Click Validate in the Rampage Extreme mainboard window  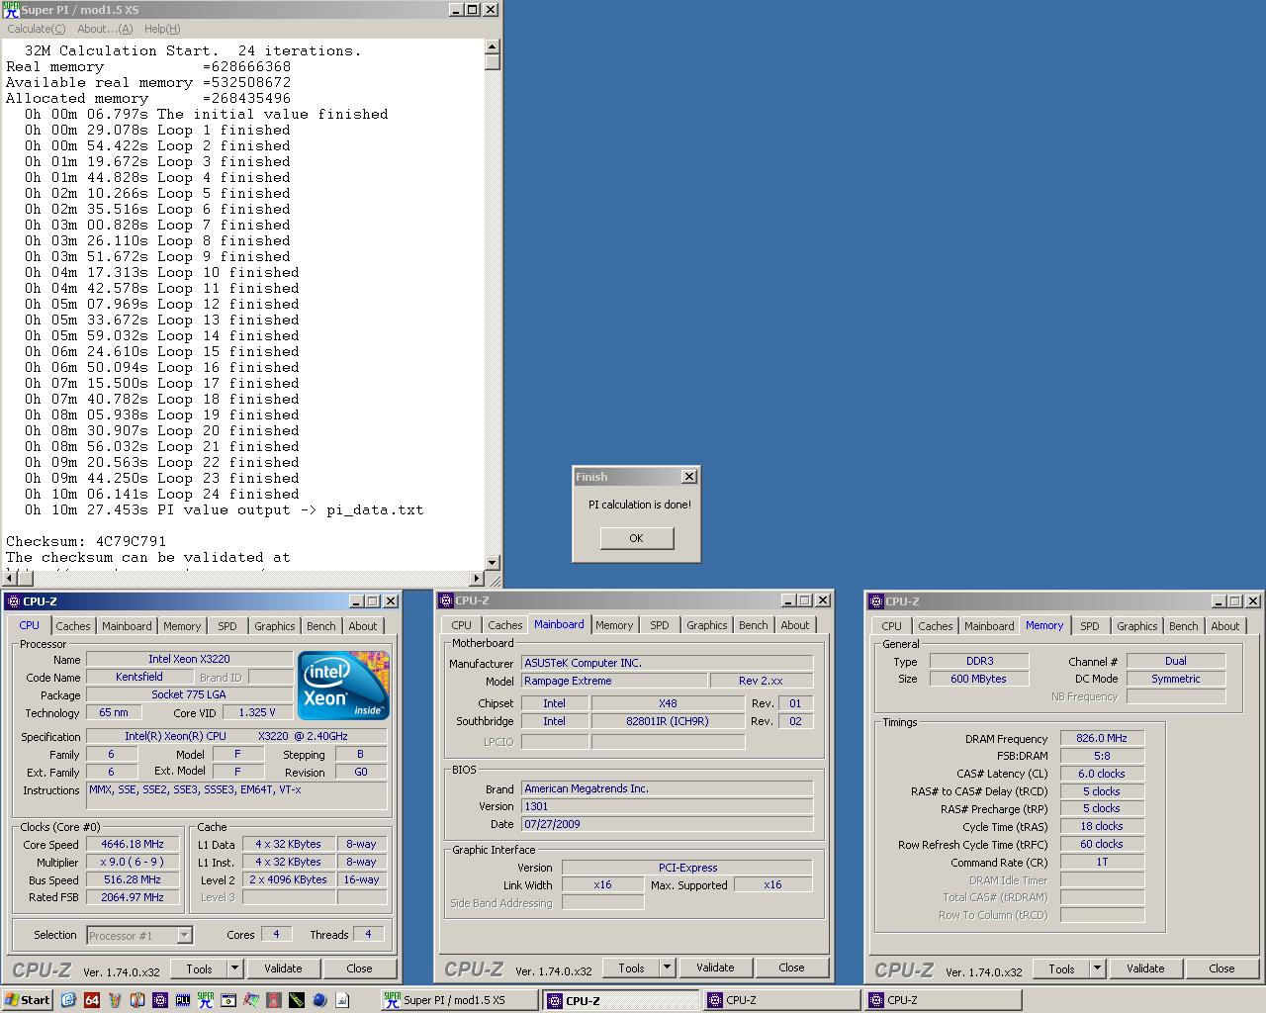[715, 967]
